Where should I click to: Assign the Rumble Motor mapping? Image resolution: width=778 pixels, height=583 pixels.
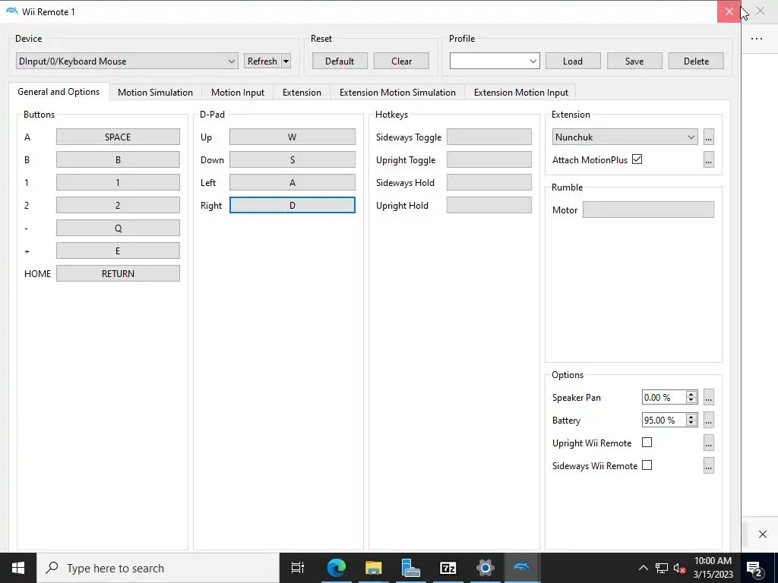click(648, 210)
